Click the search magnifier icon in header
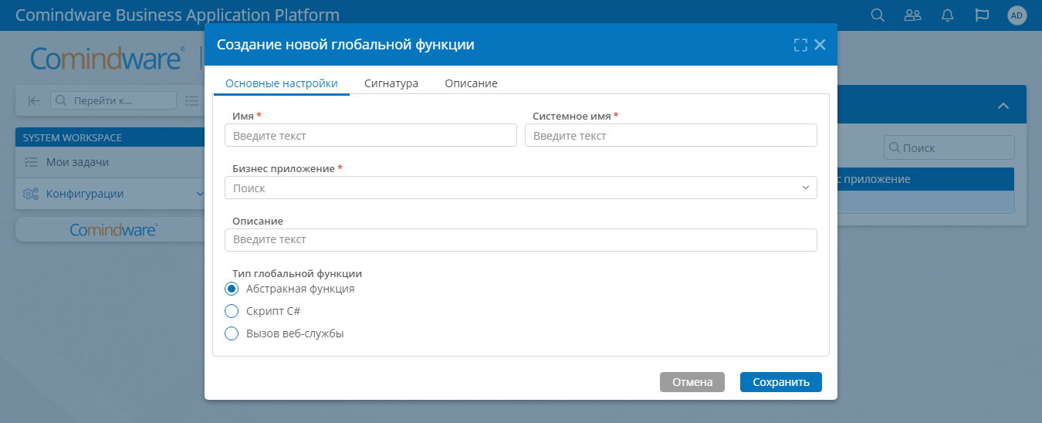 tap(877, 15)
